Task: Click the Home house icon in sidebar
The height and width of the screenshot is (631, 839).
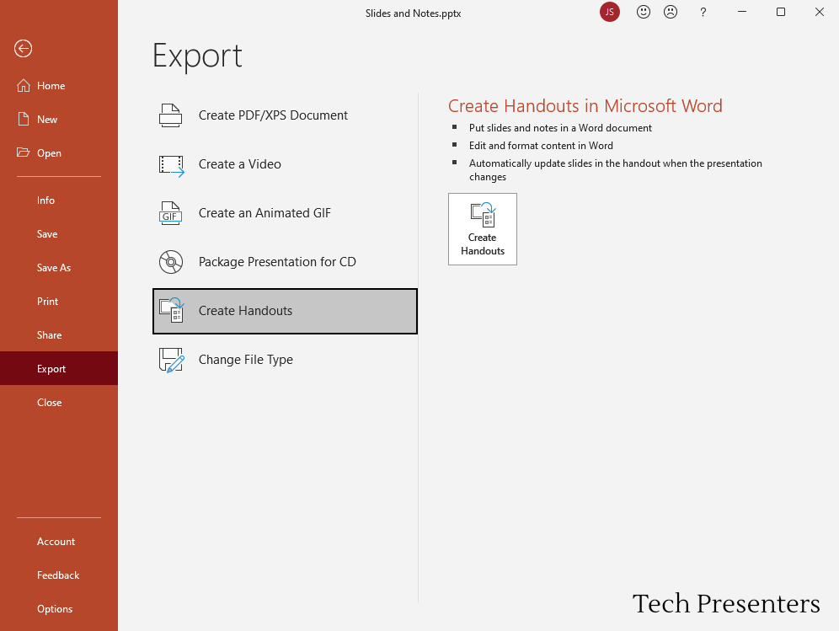Action: click(x=23, y=86)
